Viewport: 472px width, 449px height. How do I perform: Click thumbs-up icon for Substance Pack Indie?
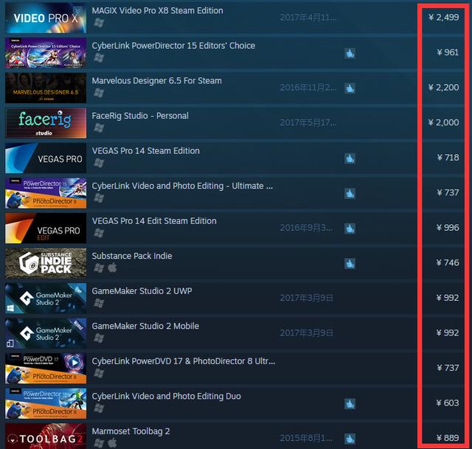click(350, 264)
